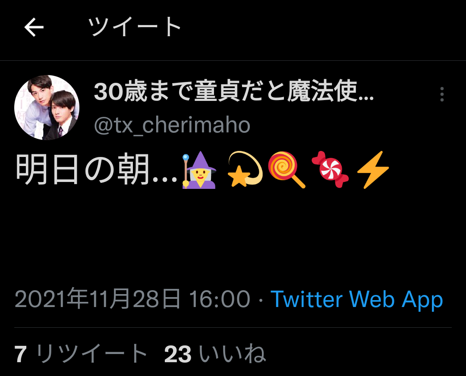Click the swirl lollipop emoji
The height and width of the screenshot is (376, 466).
coord(287,169)
